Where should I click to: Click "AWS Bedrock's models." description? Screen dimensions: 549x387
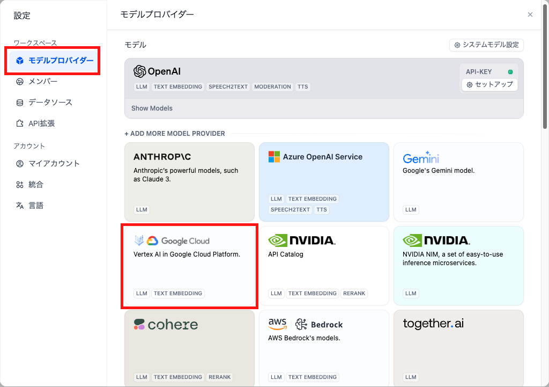pyautogui.click(x=304, y=338)
